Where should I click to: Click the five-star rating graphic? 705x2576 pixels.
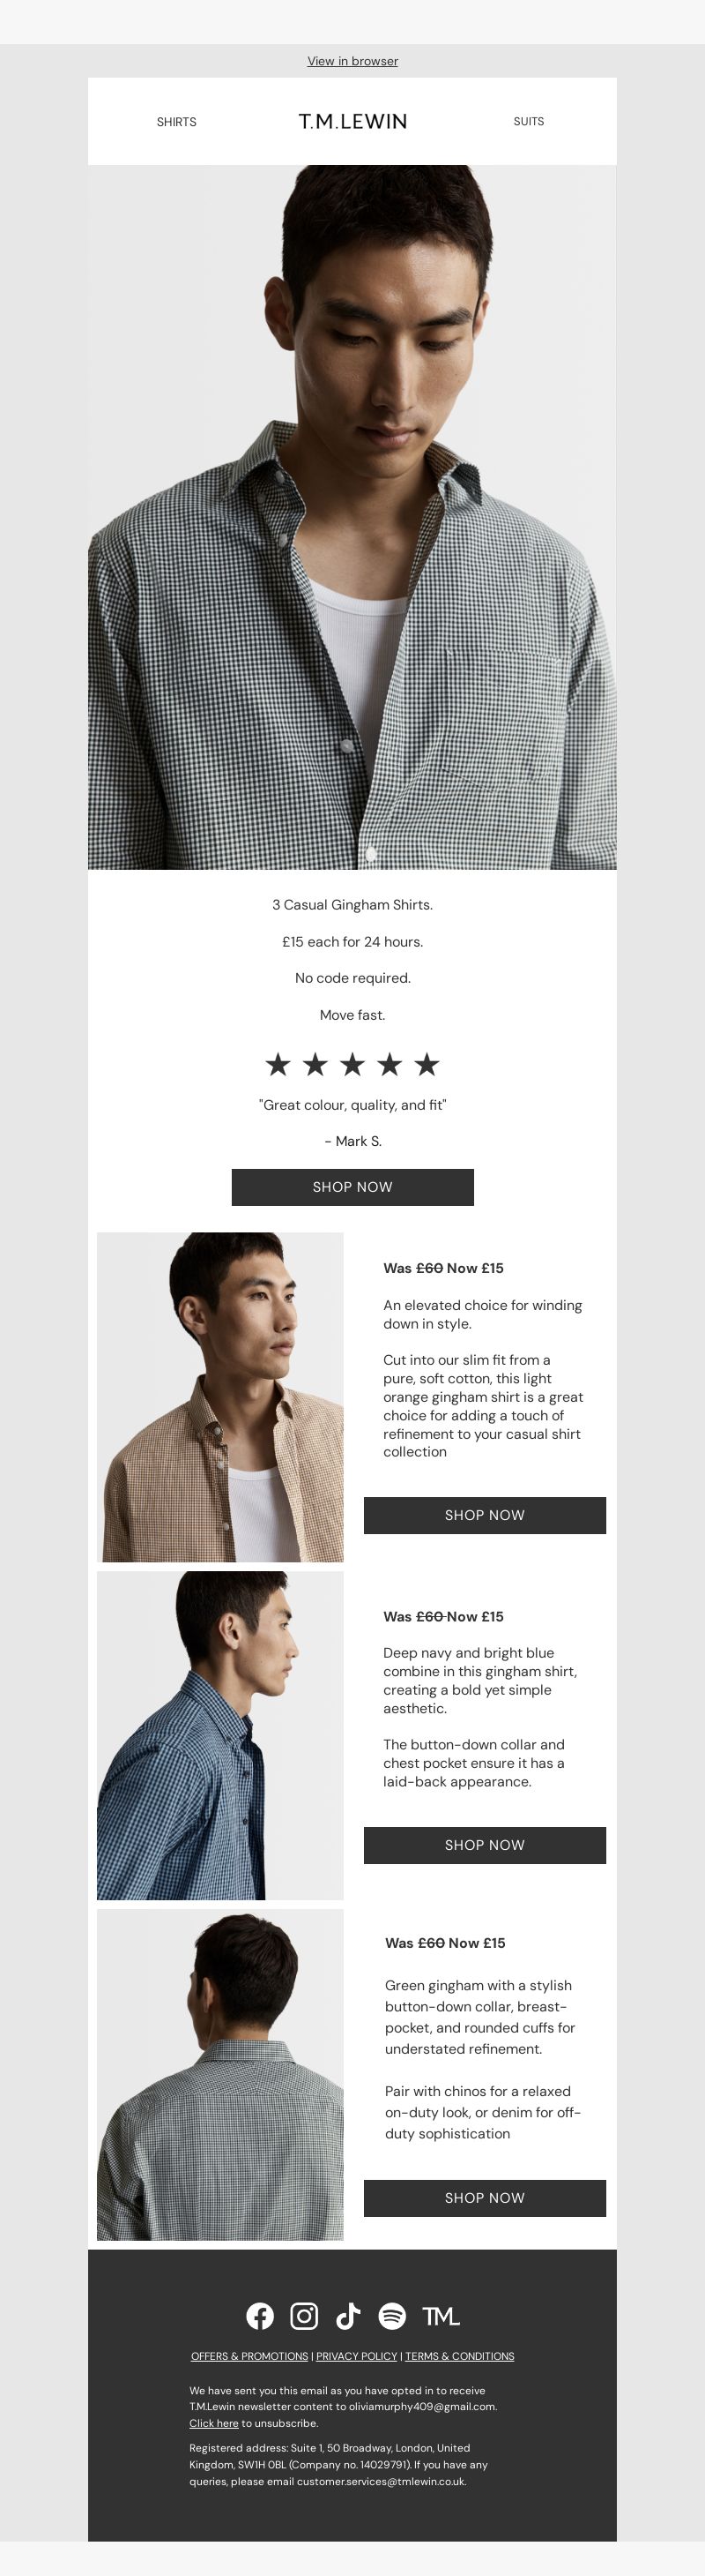(x=352, y=1064)
